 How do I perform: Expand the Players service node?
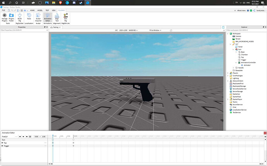(x=228, y=73)
